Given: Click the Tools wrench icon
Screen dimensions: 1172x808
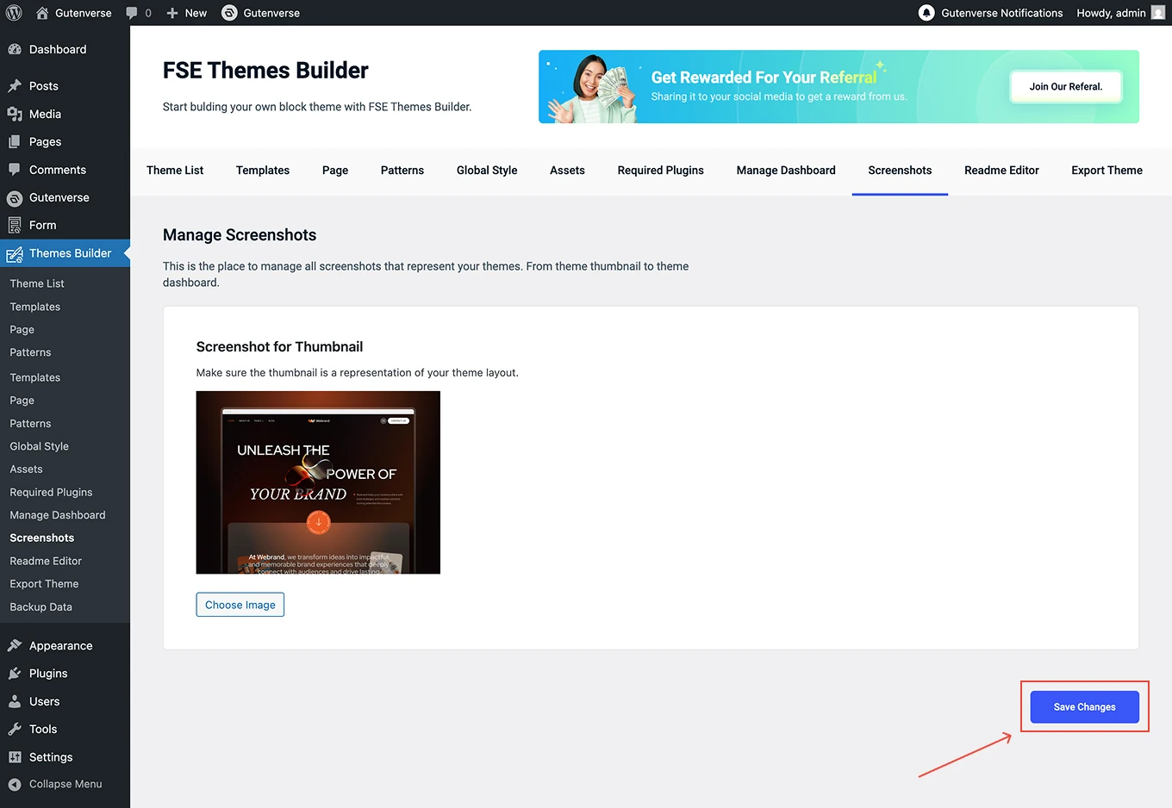Looking at the screenshot, I should click(15, 730).
